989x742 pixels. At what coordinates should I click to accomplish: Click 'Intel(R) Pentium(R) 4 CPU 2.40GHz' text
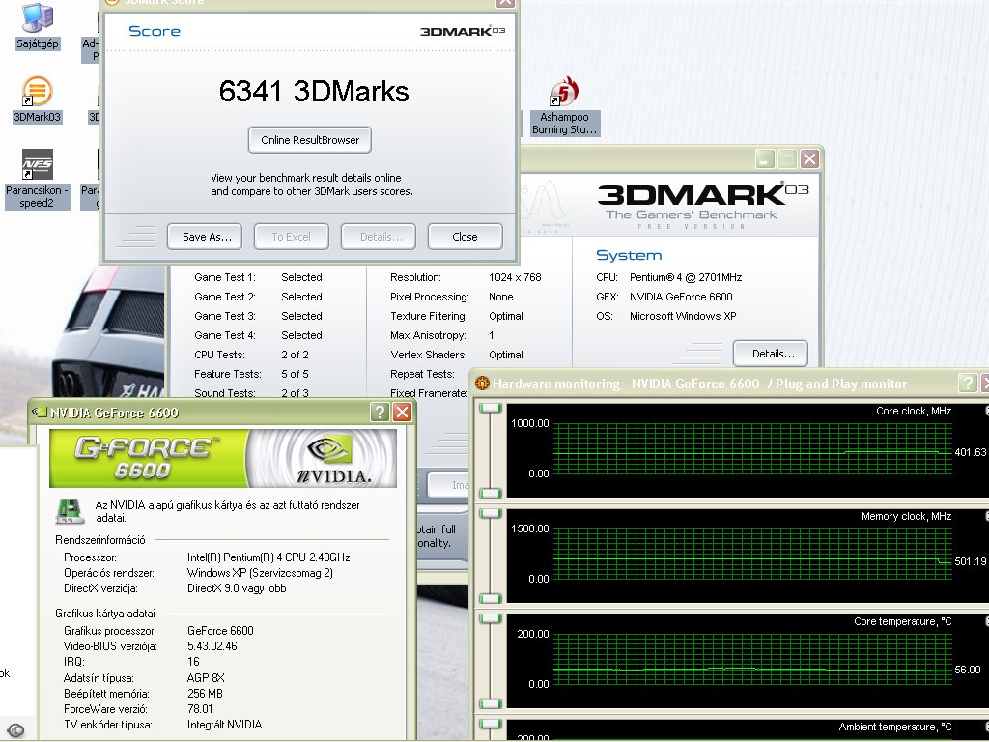click(268, 557)
